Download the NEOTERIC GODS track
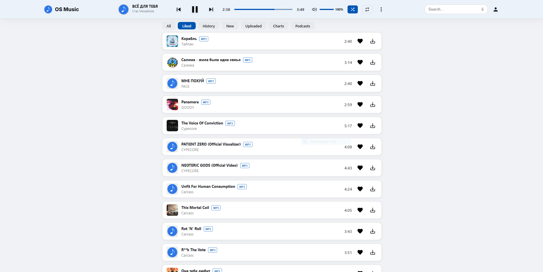 (373, 168)
